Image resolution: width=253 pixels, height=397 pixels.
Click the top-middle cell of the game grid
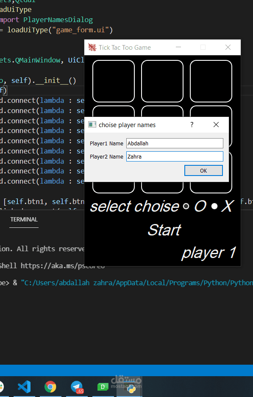162,81
